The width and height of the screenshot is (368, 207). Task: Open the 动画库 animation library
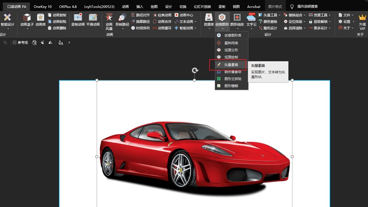tap(41, 20)
